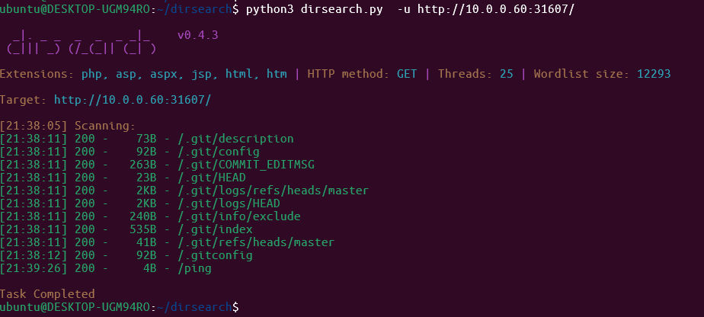
Task: Click the /.git/config result path
Action: coord(219,152)
